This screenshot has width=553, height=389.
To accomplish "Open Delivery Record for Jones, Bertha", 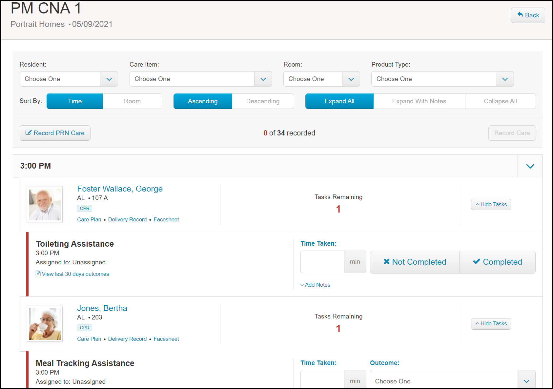I will click(127, 339).
